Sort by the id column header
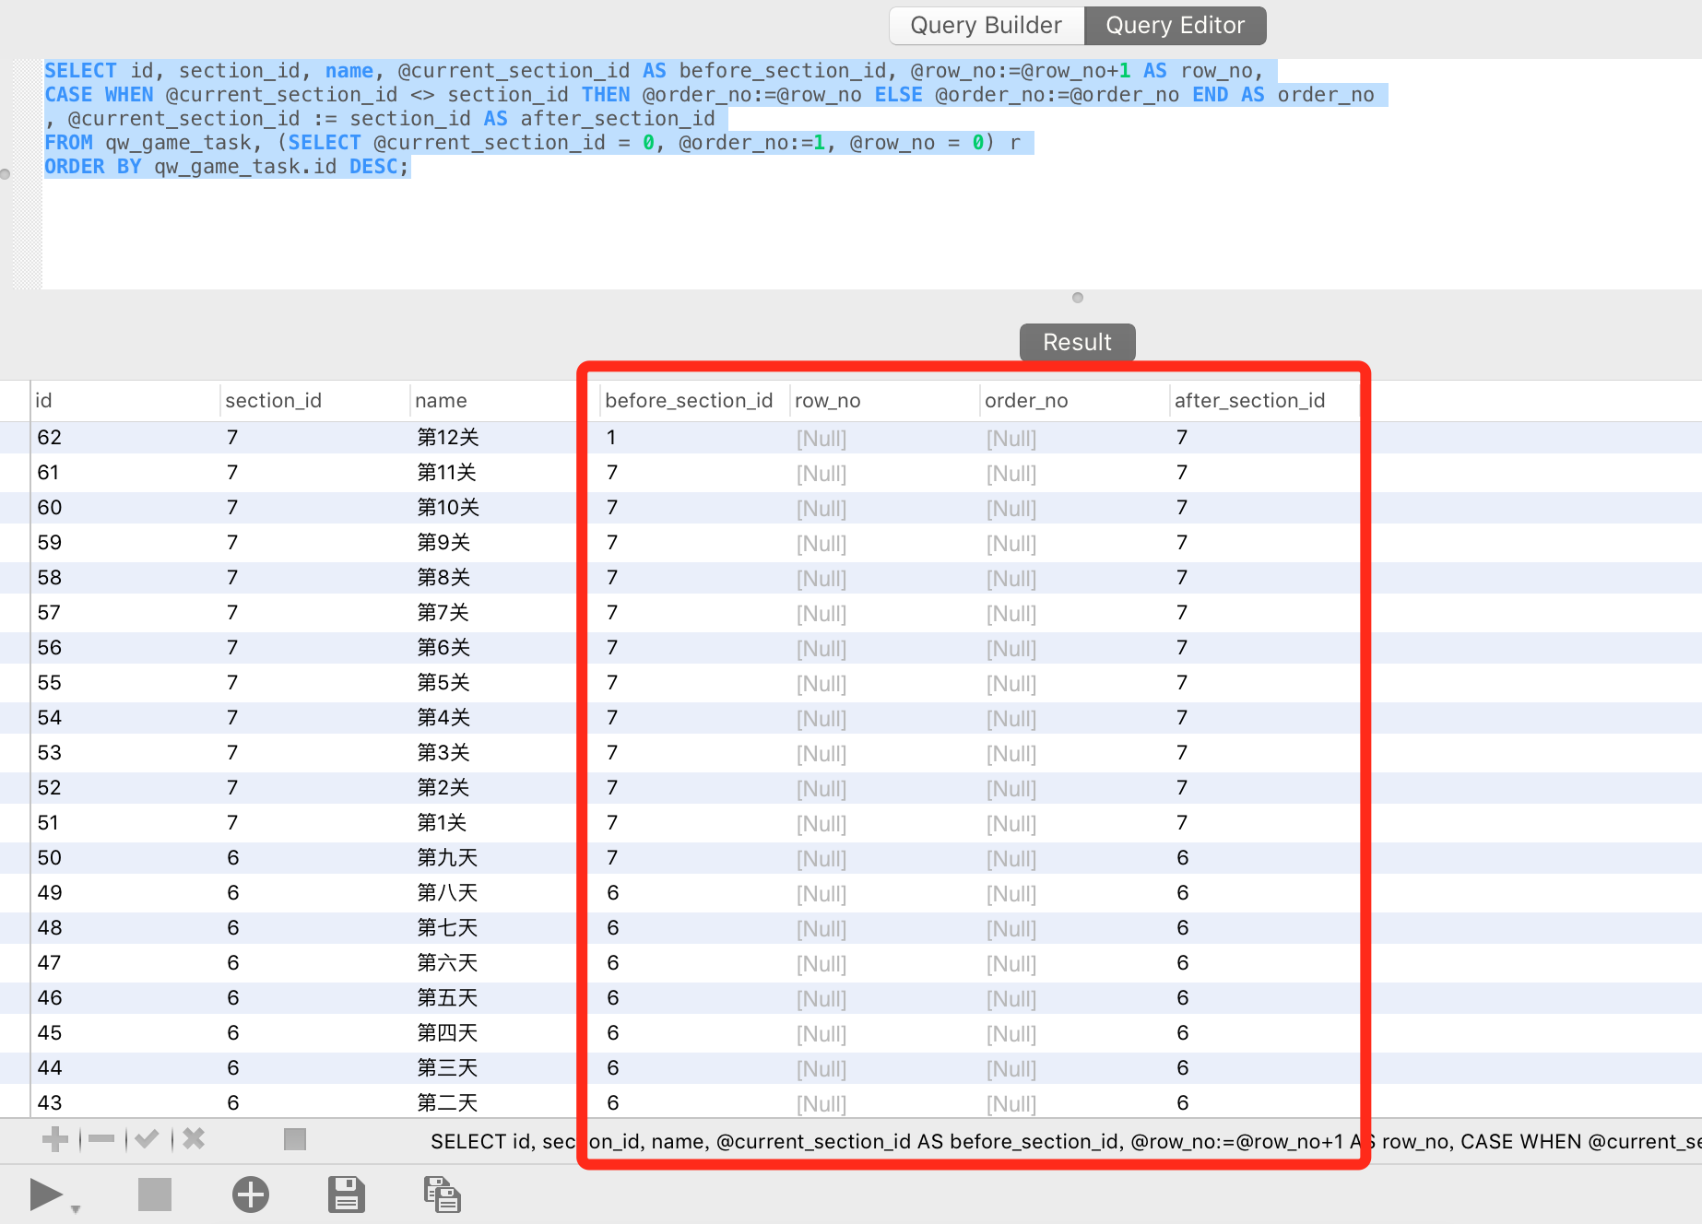Viewport: 1702px width, 1224px height. tap(124, 401)
